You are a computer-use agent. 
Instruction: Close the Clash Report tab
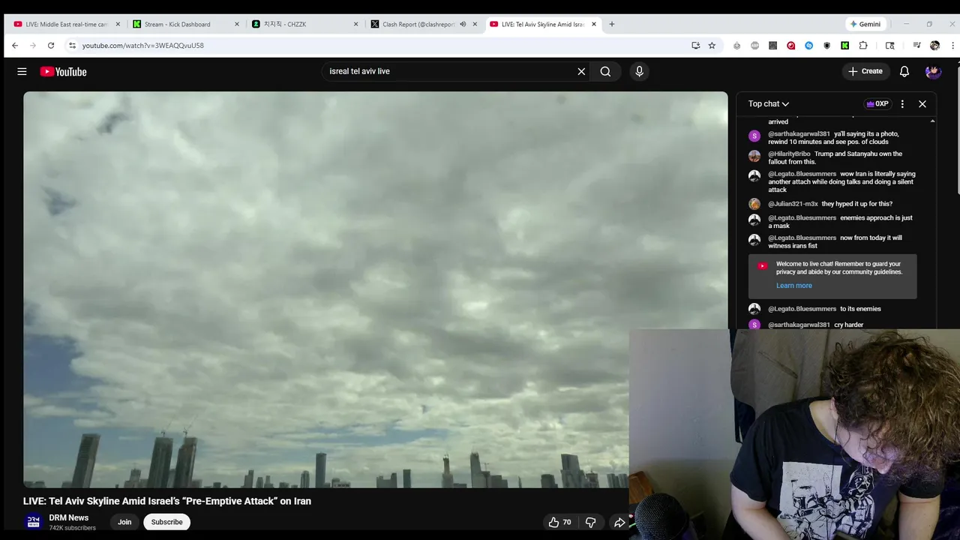point(475,24)
